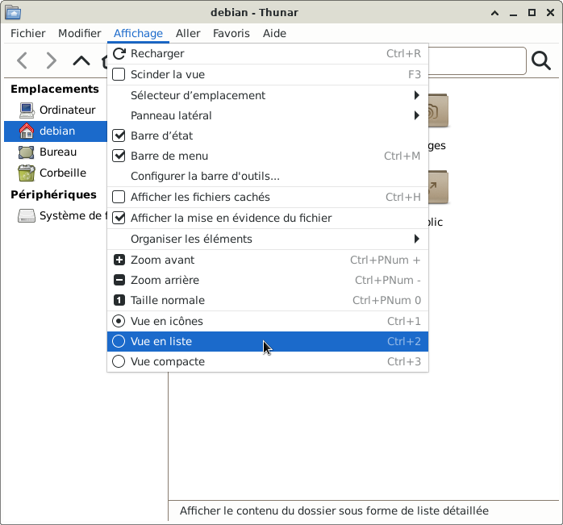563x525 pixels.
Task: Click the Corbeille trash icon
Action: pos(26,173)
